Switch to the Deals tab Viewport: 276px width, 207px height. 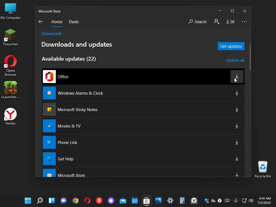coord(74,22)
